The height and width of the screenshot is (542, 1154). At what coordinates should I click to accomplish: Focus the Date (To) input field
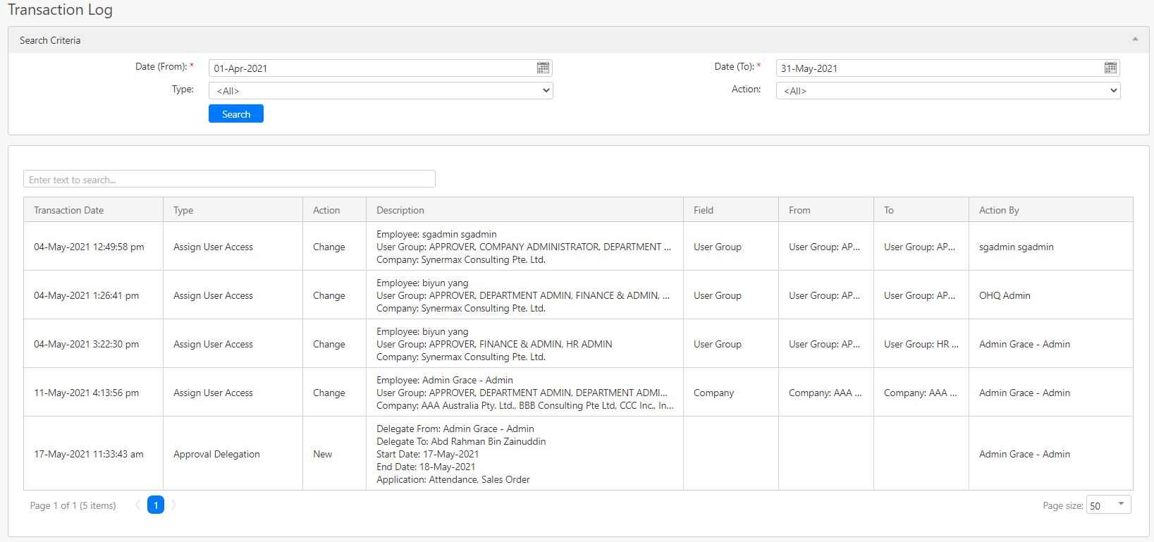940,68
